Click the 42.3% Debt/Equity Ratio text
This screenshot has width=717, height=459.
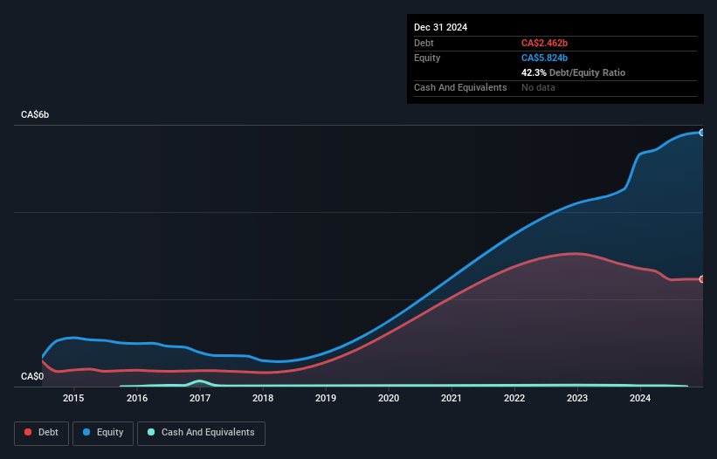pos(573,72)
